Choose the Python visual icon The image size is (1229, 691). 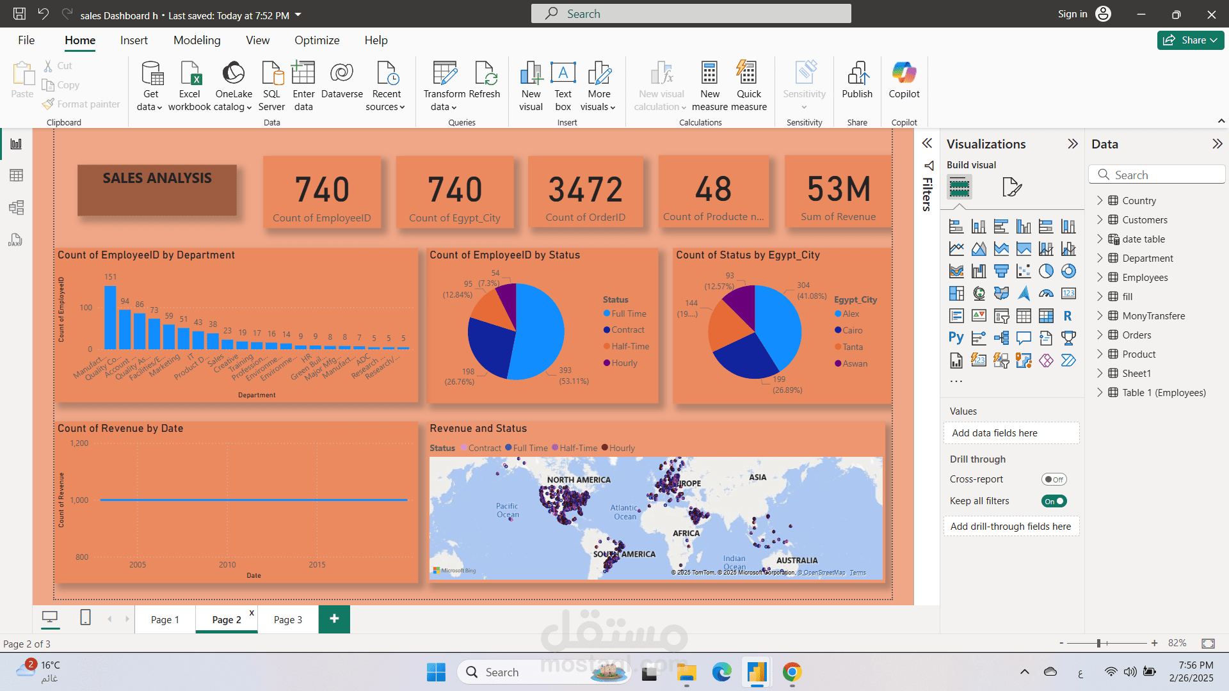point(956,338)
